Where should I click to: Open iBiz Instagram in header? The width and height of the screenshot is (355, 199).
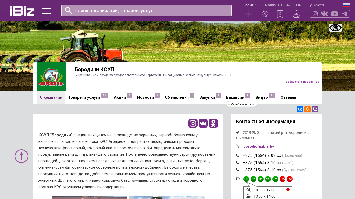(315, 14)
